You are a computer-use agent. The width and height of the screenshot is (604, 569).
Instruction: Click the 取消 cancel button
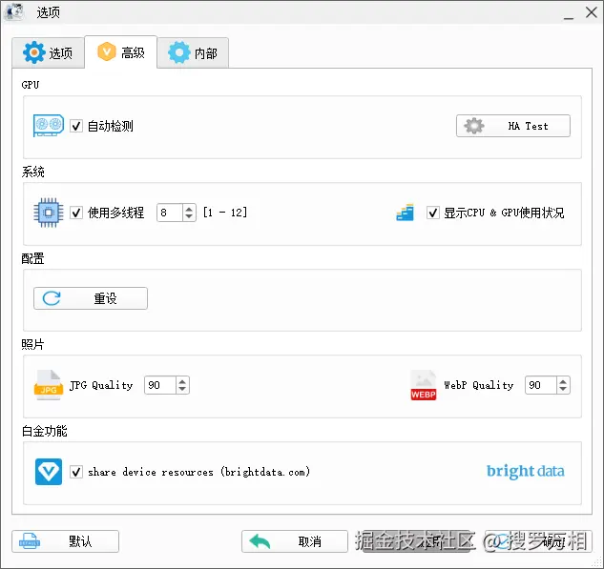(295, 541)
